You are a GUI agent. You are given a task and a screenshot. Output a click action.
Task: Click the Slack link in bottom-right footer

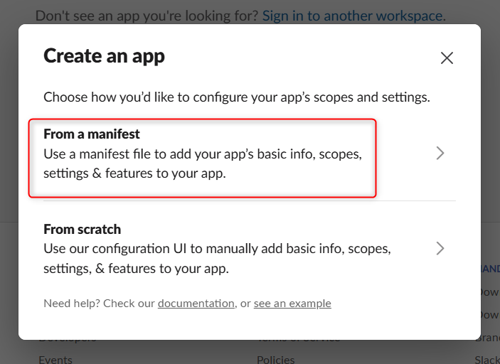[487, 360]
